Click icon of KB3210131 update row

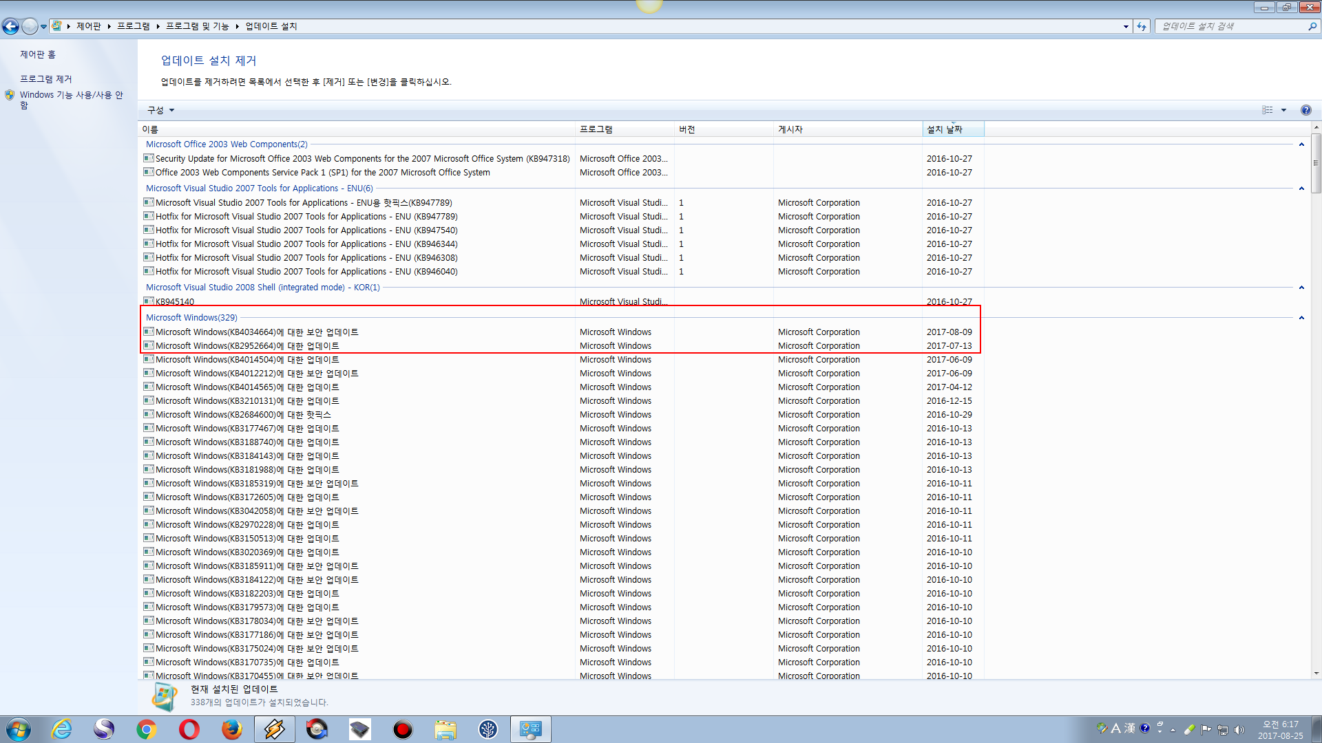point(148,400)
